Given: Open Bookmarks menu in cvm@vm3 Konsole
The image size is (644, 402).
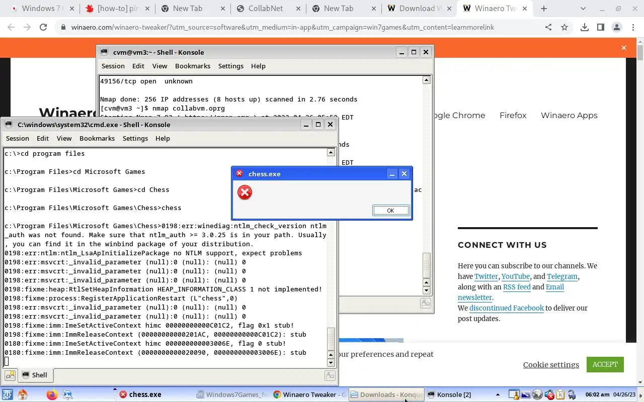Looking at the screenshot, I should click(193, 66).
